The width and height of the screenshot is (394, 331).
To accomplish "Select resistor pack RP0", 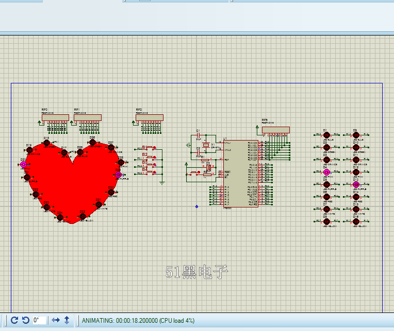I will click(55, 117).
